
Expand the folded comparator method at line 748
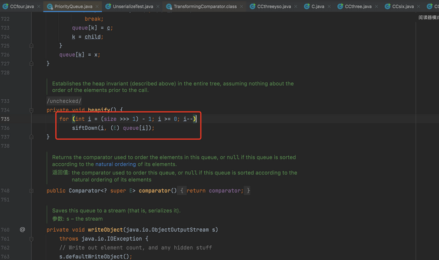pos(31,191)
